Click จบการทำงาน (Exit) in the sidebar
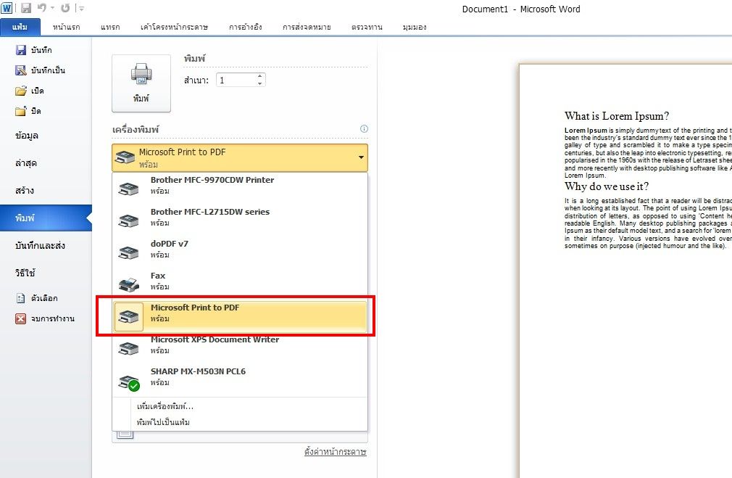Screen dimensions: 732x478 (x=45, y=318)
